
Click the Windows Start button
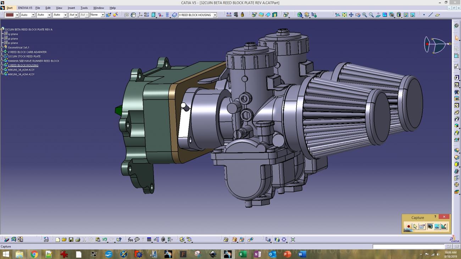pyautogui.click(x=6, y=254)
